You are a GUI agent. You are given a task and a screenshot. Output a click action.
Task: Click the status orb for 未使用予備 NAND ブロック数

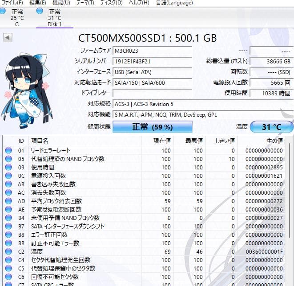point(8,218)
